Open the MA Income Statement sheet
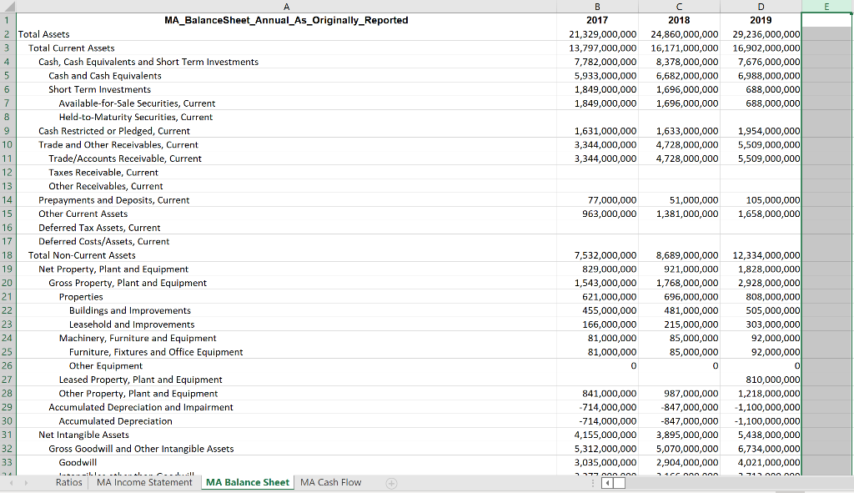 tap(144, 482)
